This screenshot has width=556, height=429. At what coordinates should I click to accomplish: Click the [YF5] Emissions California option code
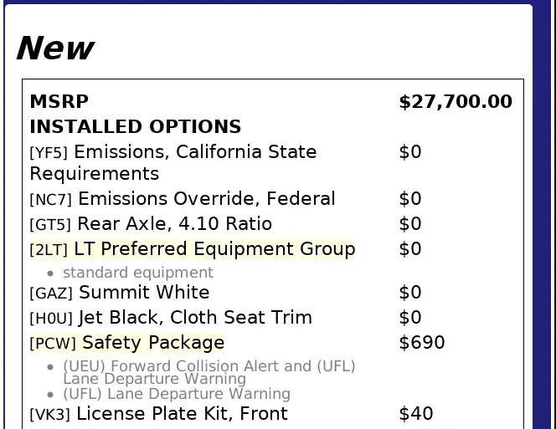point(49,153)
